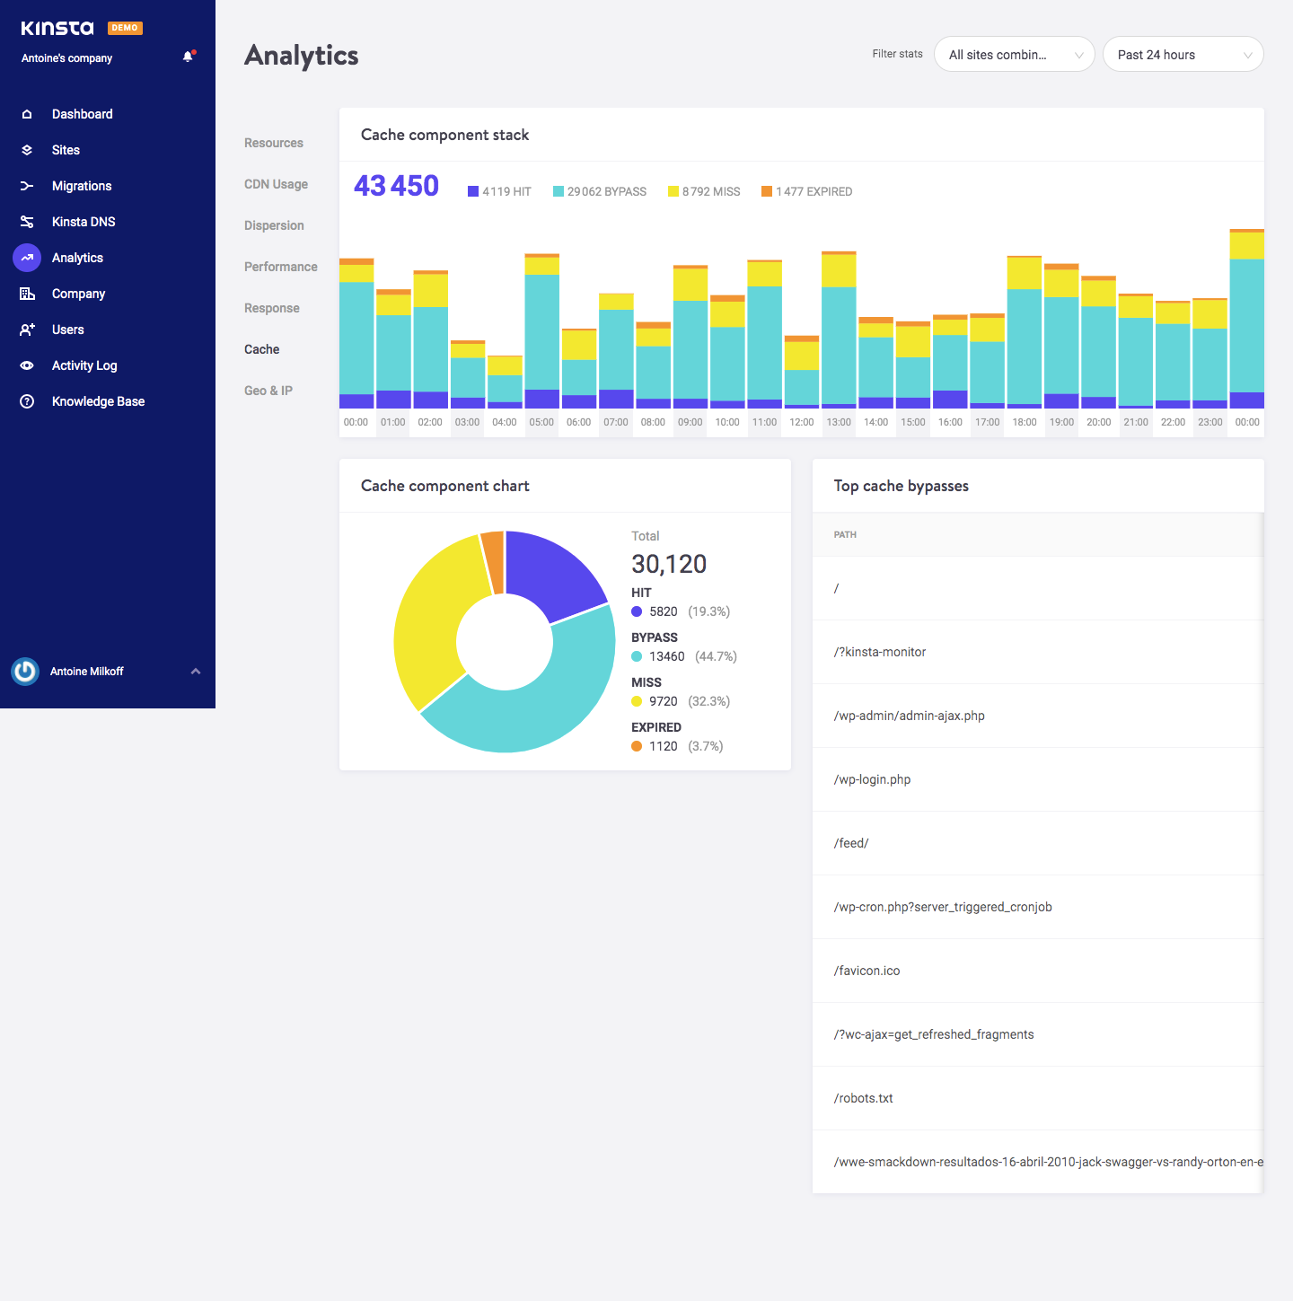Toggle the EXPIRED legend item

click(806, 190)
